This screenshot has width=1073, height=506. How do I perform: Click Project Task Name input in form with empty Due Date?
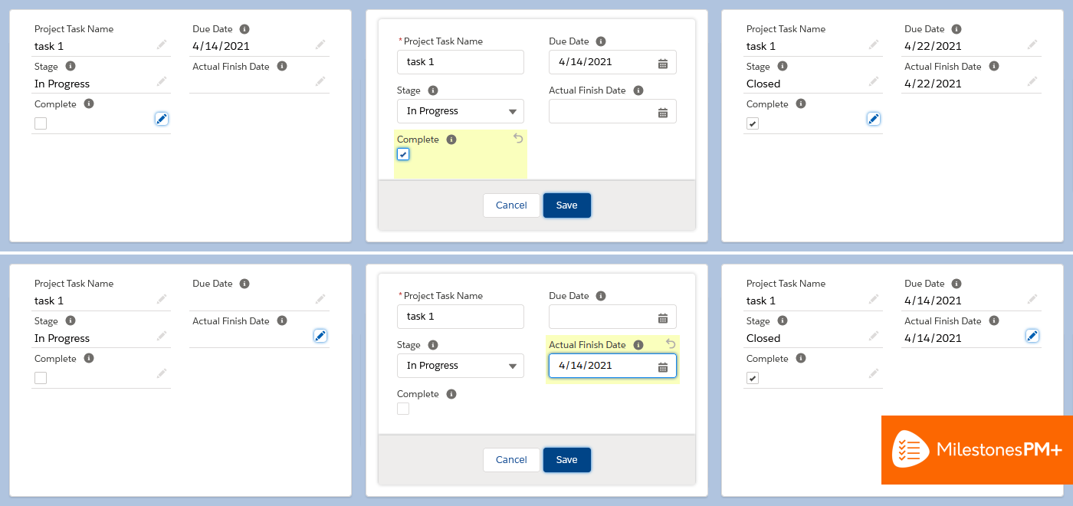tap(461, 317)
